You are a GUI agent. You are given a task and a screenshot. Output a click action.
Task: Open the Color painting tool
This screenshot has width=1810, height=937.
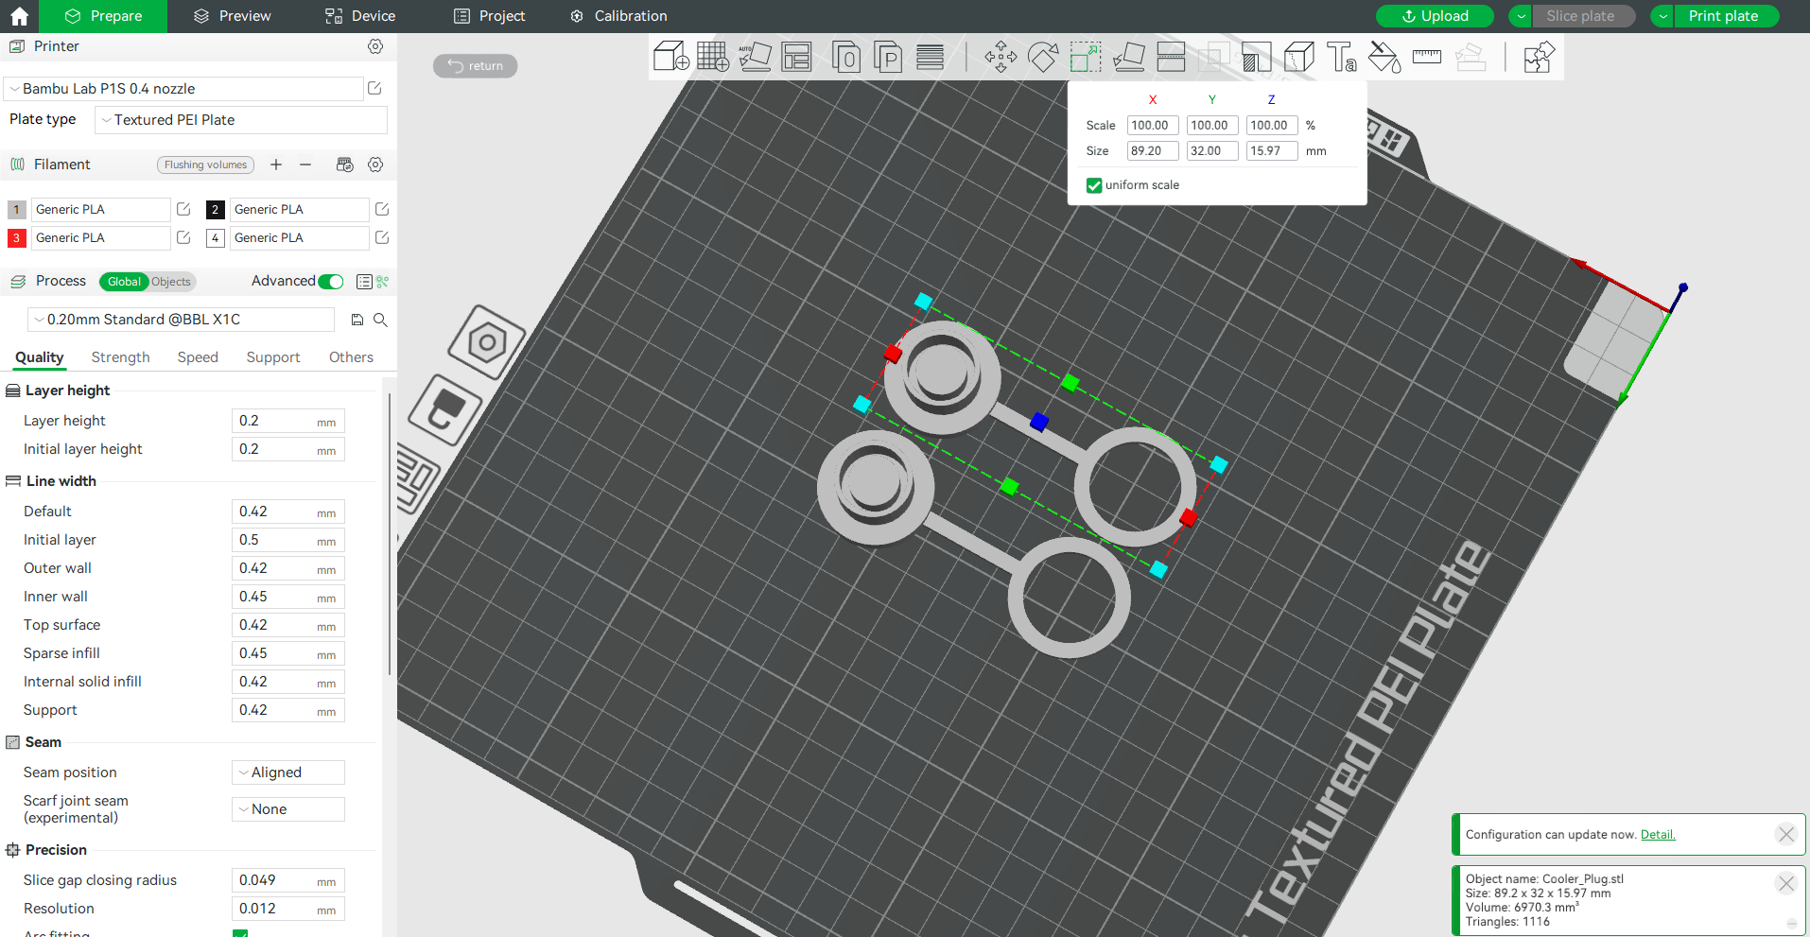point(1384,57)
